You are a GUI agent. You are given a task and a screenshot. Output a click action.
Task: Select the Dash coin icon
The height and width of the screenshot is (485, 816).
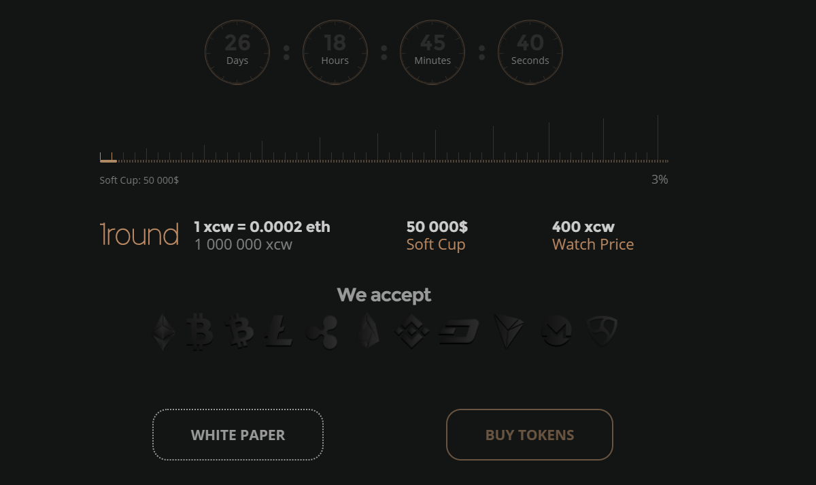(x=459, y=332)
